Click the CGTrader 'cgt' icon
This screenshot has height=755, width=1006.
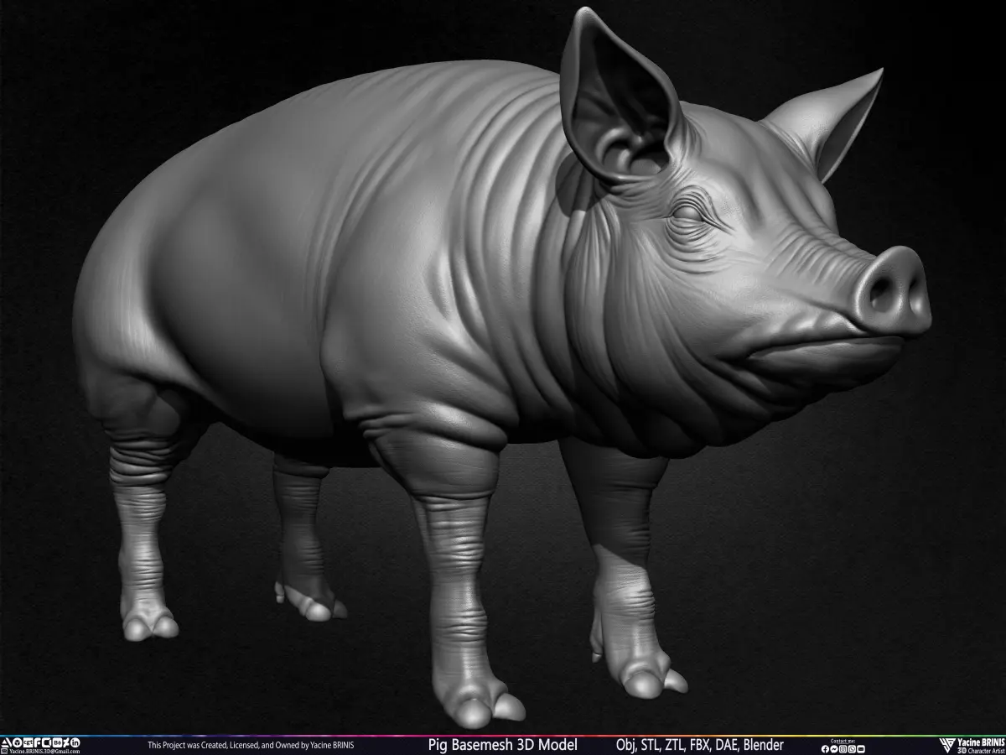pos(29,742)
